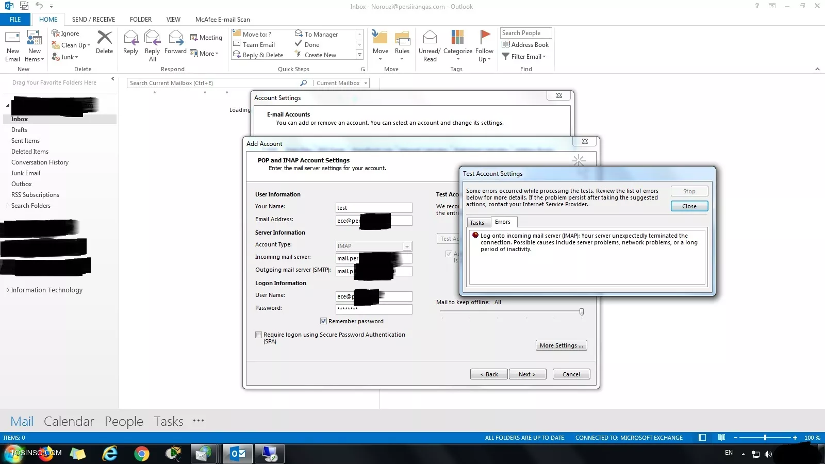Image resolution: width=825 pixels, height=464 pixels.
Task: Select the Drafts folder
Action: point(19,130)
